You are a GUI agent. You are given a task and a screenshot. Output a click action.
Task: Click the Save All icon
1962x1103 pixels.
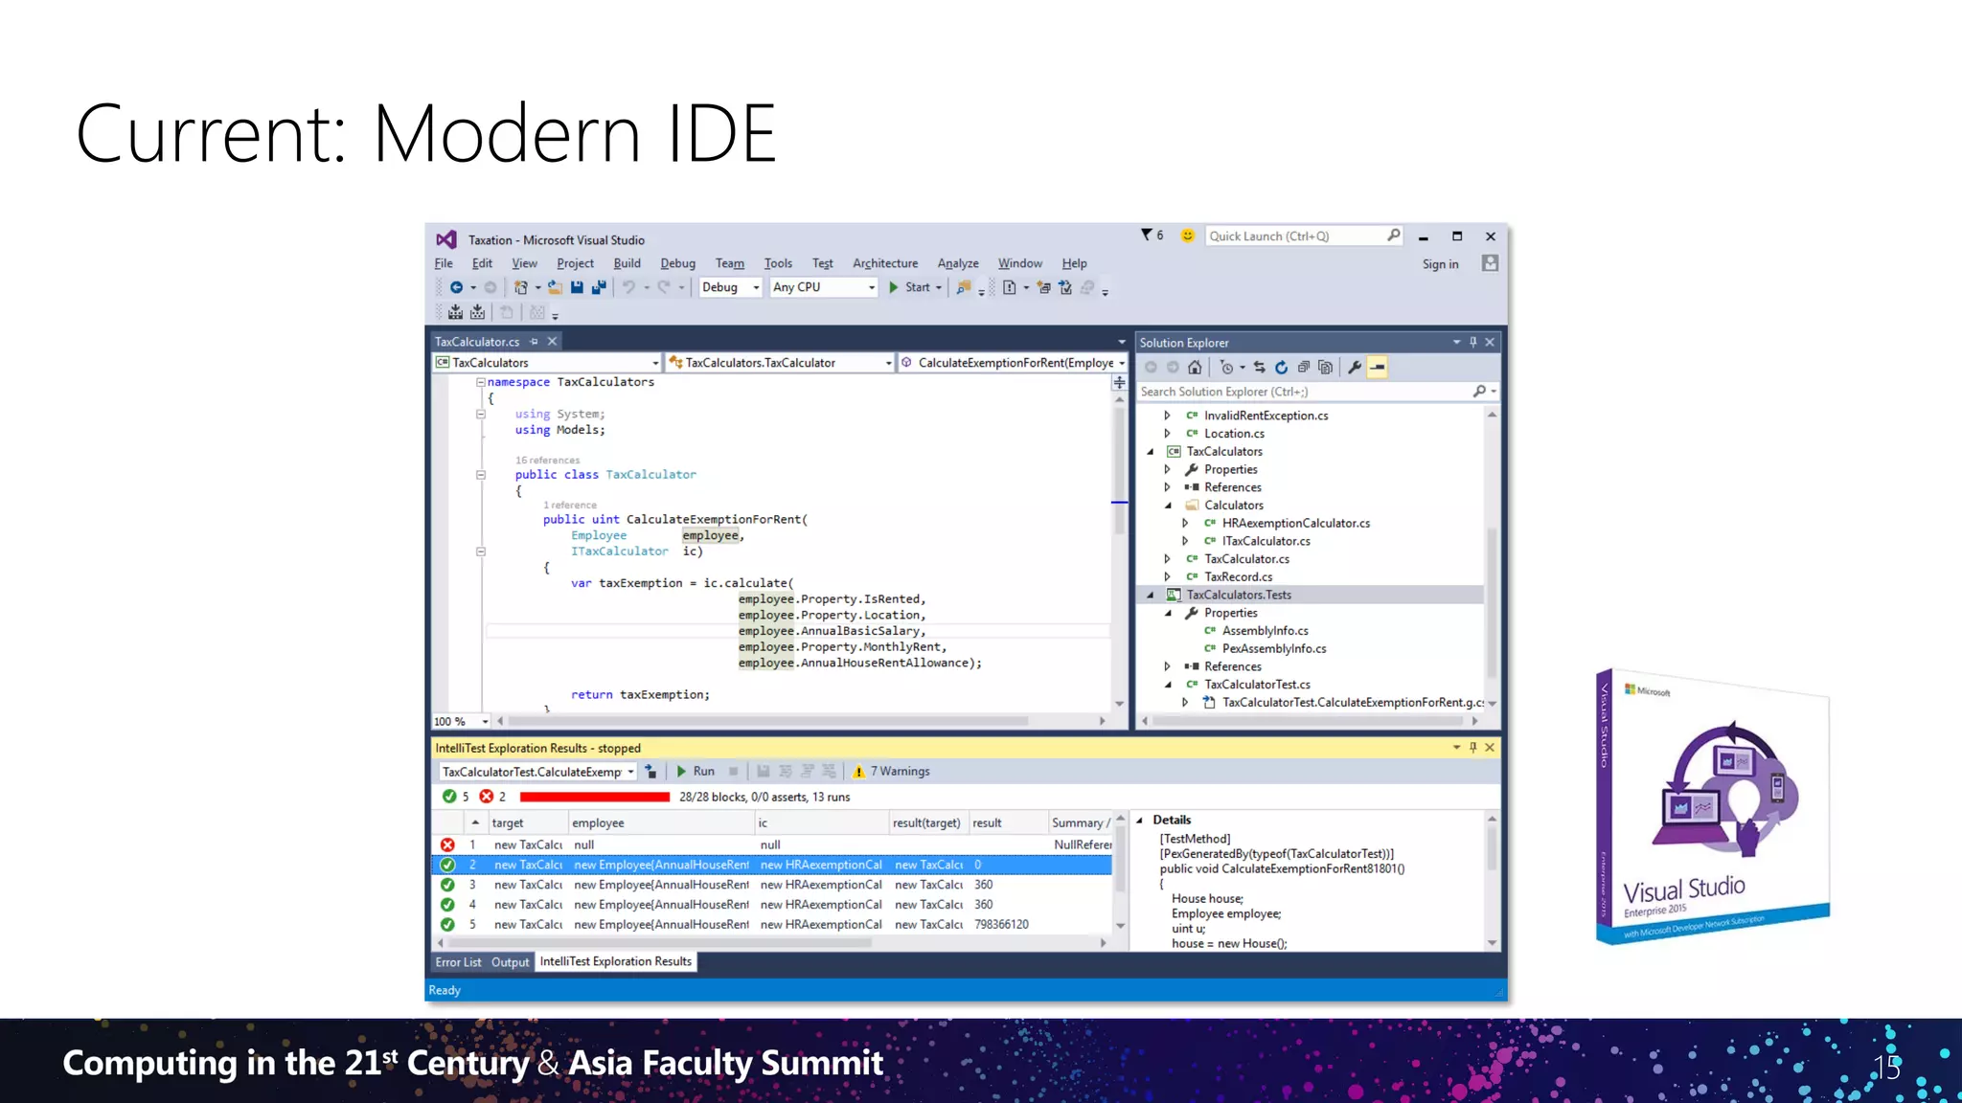[599, 287]
